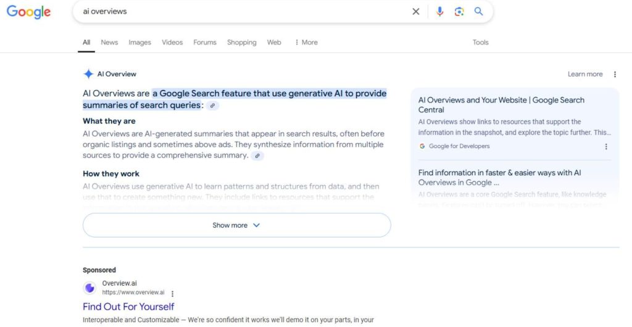Click Learn more about AI Overviews
This screenshot has height=327, width=632.
585,74
